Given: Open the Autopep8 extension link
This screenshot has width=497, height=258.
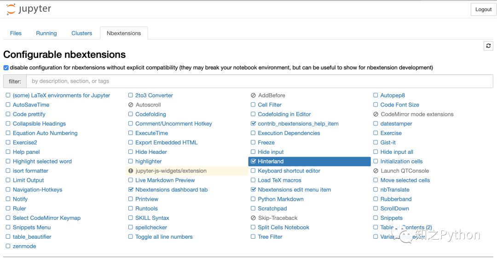Looking at the screenshot, I should pyautogui.click(x=393, y=95).
